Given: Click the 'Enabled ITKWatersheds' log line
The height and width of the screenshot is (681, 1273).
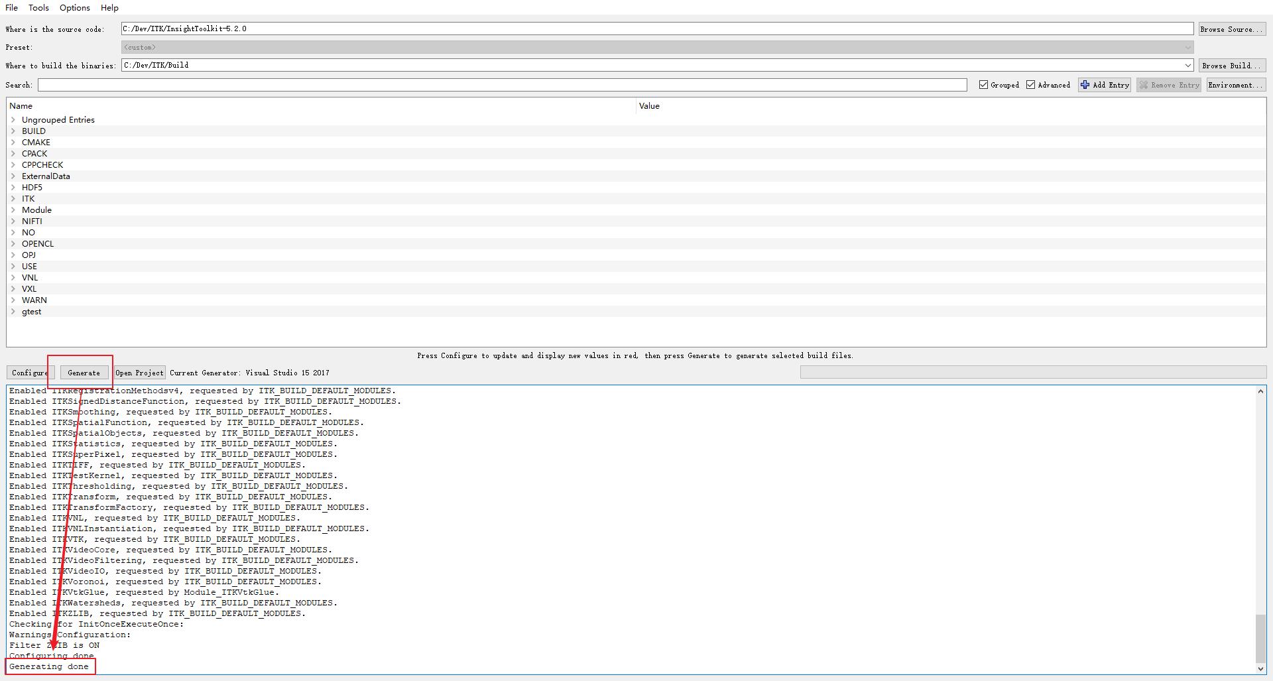Looking at the screenshot, I should pos(174,603).
